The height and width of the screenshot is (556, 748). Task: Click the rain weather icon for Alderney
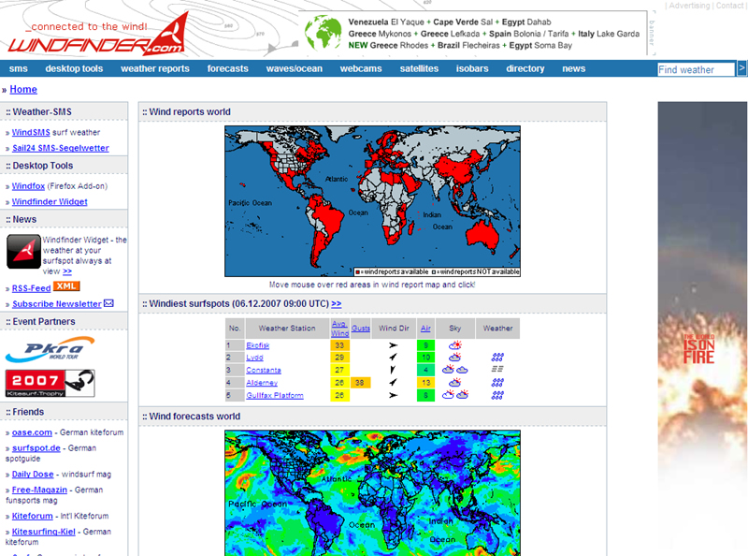click(x=497, y=382)
